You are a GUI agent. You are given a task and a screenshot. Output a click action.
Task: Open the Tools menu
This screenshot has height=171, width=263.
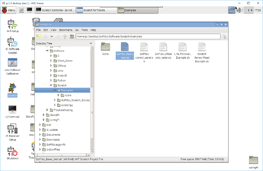coord(84,30)
